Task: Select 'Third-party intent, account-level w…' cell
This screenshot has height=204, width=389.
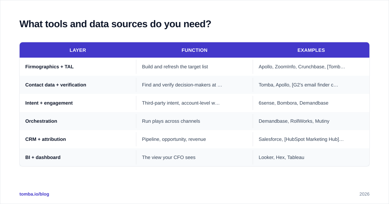Action: click(x=194, y=103)
